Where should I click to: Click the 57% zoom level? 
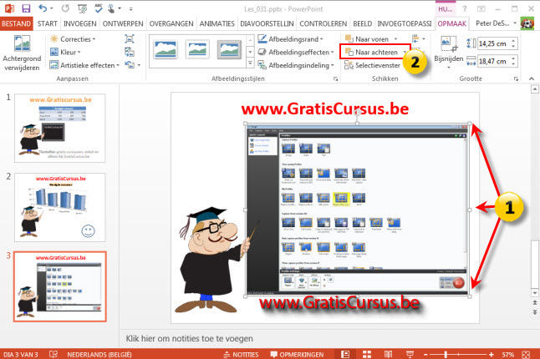[x=508, y=355]
